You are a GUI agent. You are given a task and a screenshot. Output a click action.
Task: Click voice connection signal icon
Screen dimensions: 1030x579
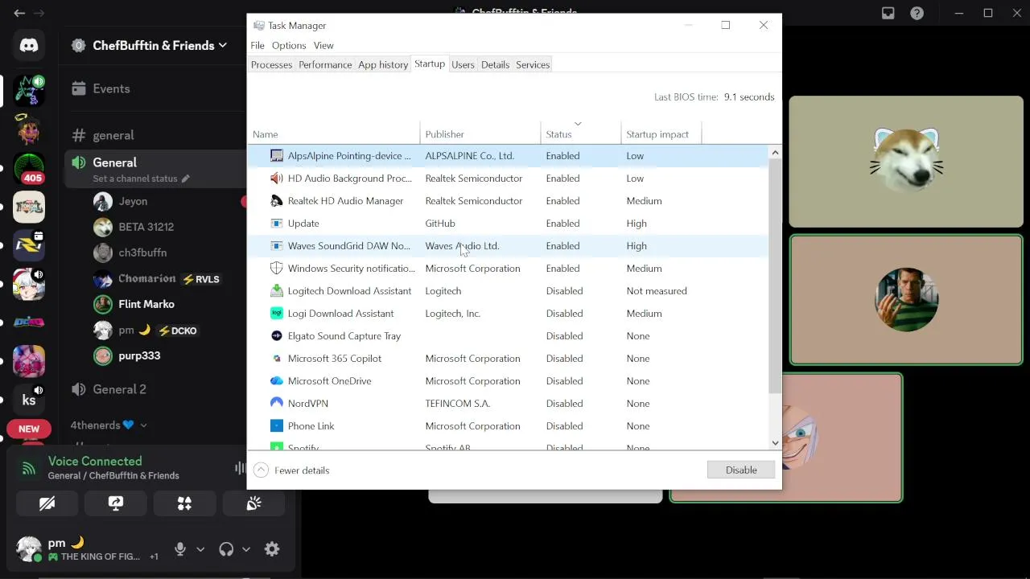(29, 468)
